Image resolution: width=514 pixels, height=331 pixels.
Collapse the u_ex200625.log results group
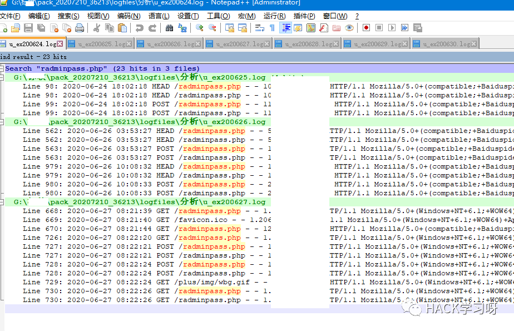point(2,78)
